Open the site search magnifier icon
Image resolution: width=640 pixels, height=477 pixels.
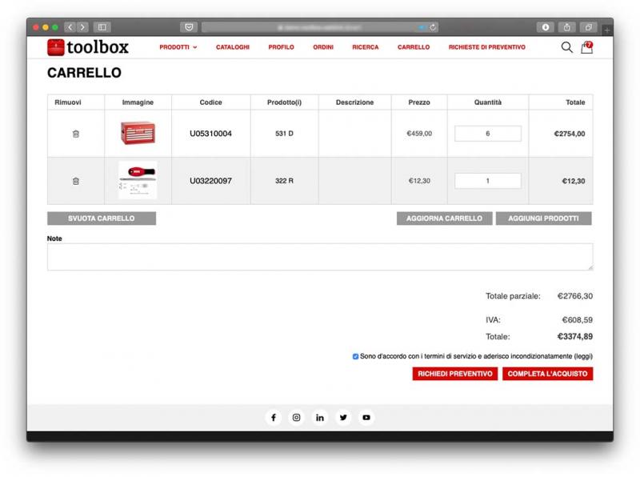[x=566, y=47]
